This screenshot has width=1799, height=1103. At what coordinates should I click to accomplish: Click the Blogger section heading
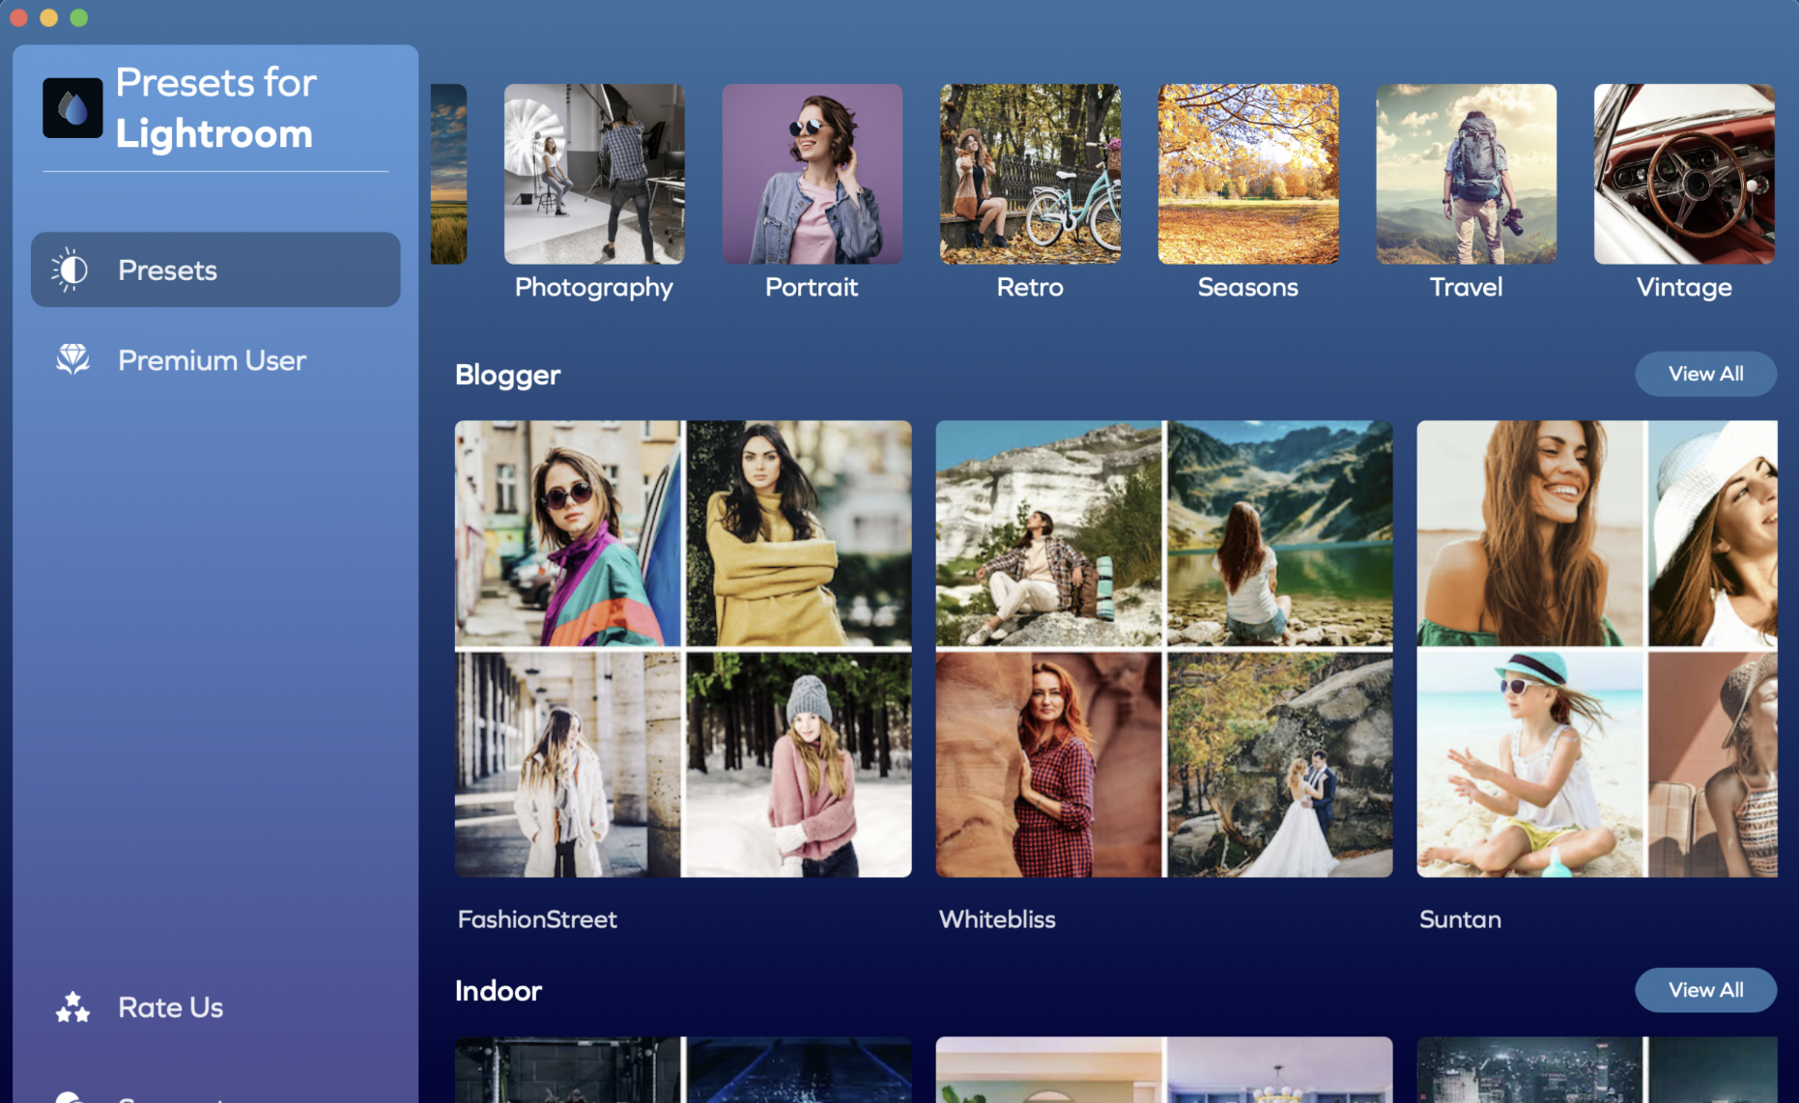point(507,375)
